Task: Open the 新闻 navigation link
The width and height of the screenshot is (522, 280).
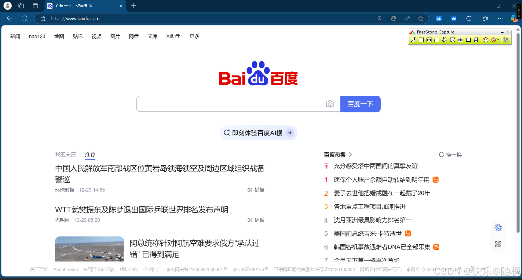Action: tap(15, 36)
